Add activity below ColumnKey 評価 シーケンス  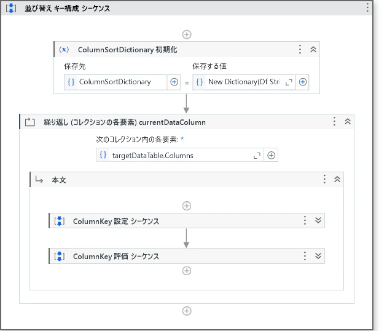187,271
